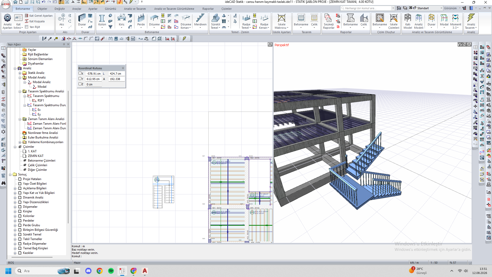Click the Radye Kenarı tool
The image size is (492, 277).
pyautogui.click(x=264, y=22)
